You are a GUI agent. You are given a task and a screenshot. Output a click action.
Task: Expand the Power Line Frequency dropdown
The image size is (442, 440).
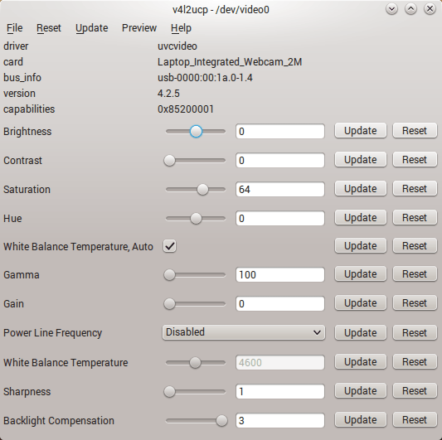244,332
